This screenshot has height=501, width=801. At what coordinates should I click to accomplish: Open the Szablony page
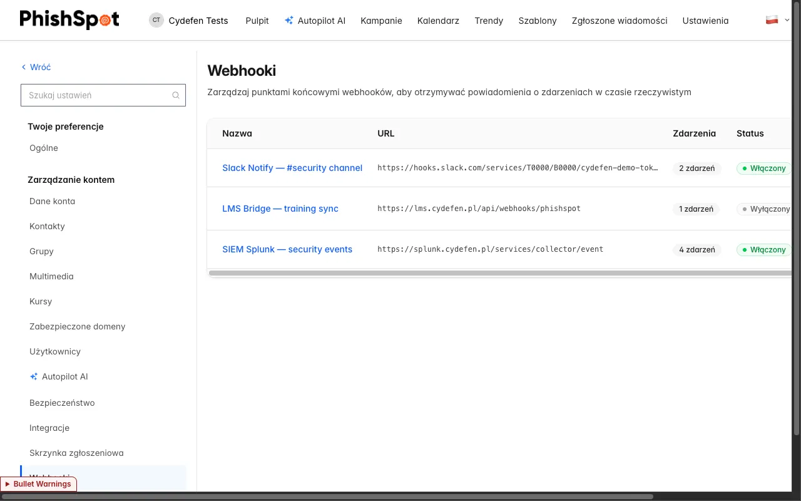tap(538, 21)
